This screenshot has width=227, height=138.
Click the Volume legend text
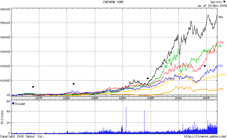coord(20,104)
